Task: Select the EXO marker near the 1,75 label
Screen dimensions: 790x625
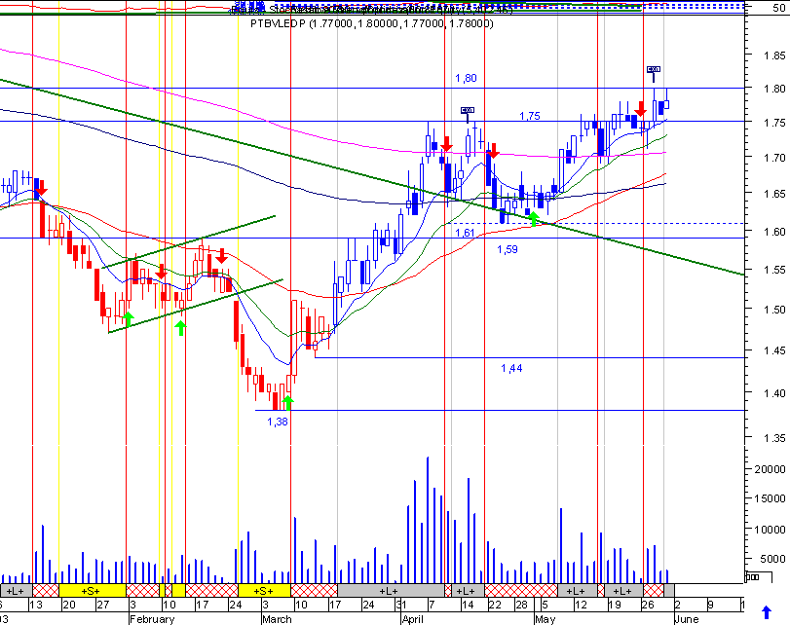Action: [x=468, y=110]
